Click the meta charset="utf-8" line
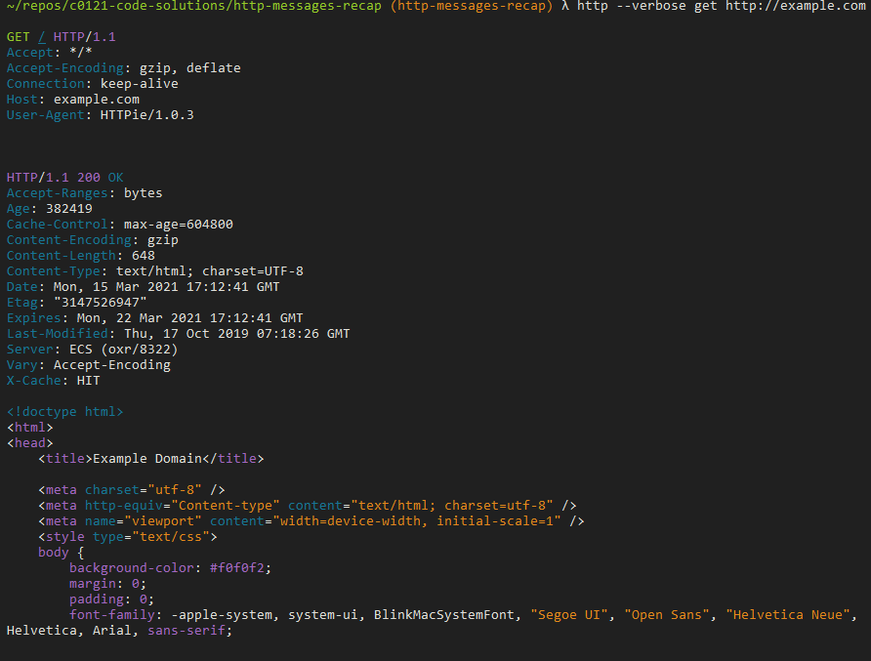The width and height of the screenshot is (871, 661). click(x=132, y=490)
